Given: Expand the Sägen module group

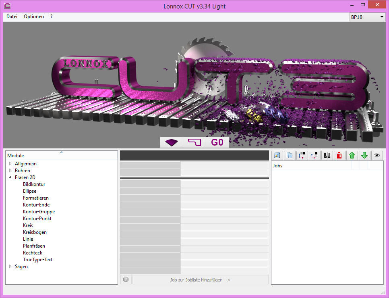Looking at the screenshot, I should (10, 266).
